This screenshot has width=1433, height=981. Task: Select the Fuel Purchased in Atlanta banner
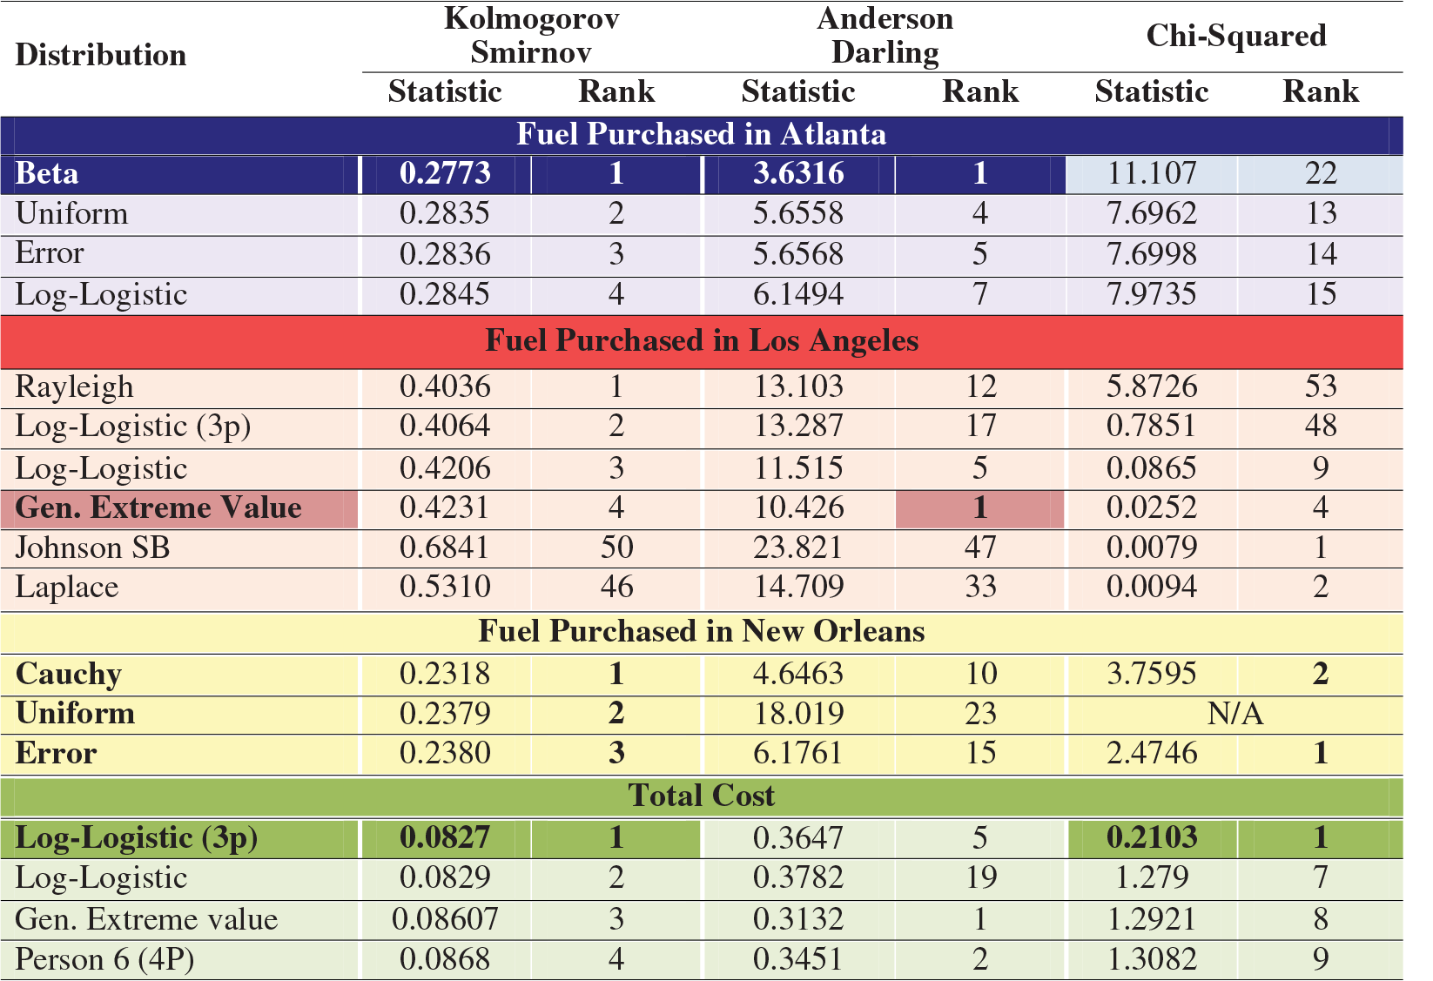(x=701, y=134)
